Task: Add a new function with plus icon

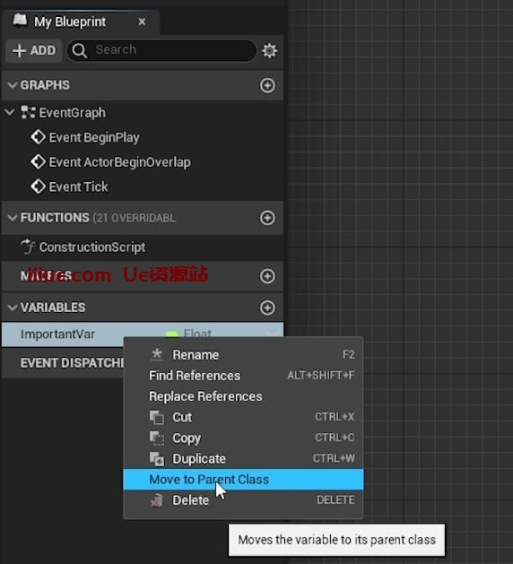Action: tap(267, 218)
